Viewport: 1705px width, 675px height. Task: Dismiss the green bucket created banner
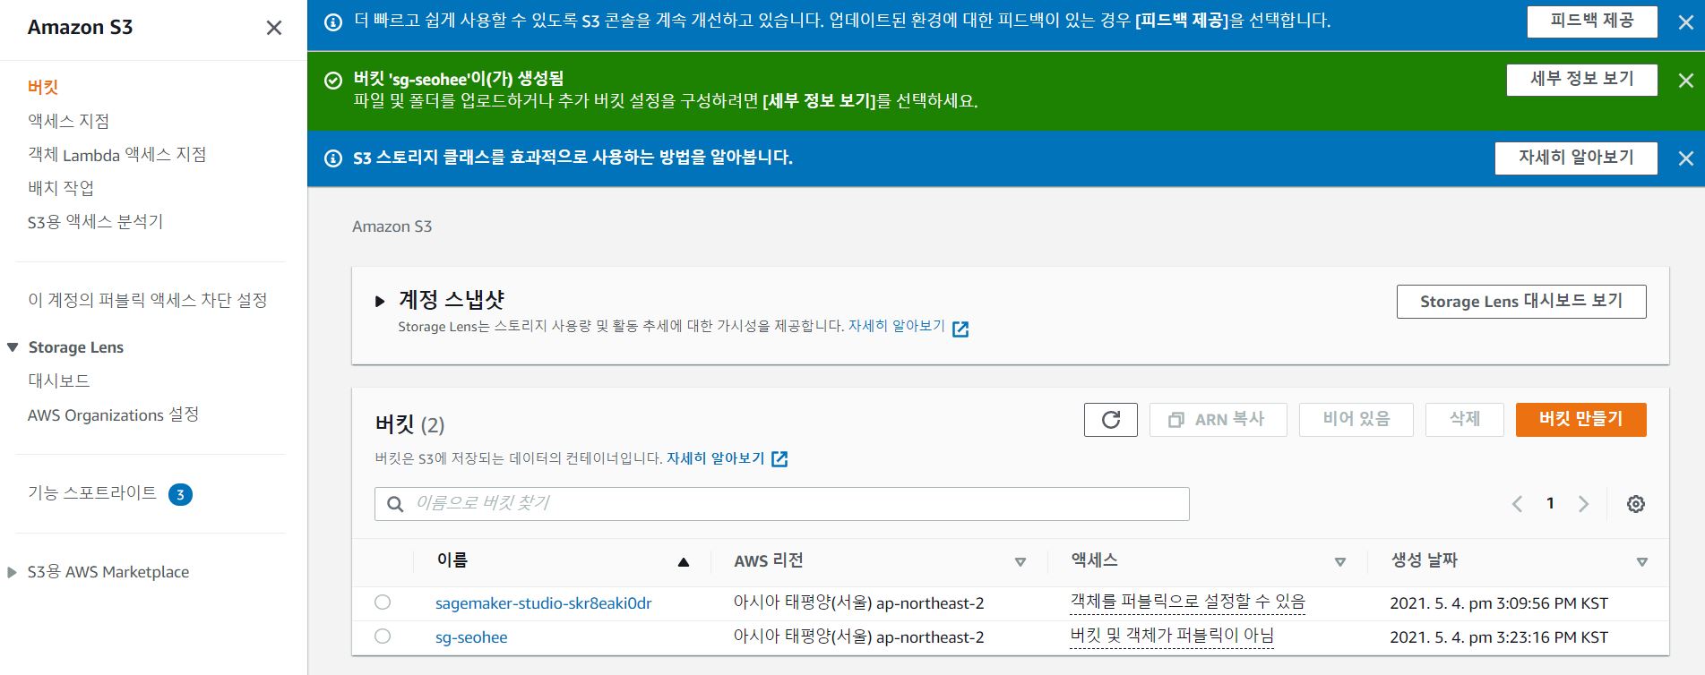pos(1685,81)
